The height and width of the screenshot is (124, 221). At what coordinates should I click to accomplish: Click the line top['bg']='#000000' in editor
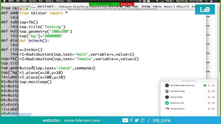[x=41, y=36]
